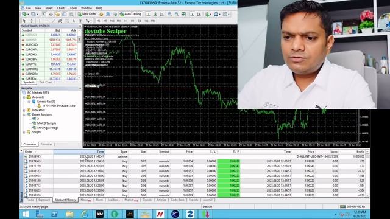
Task: Expand the Indicators tree node
Action: coord(24,110)
